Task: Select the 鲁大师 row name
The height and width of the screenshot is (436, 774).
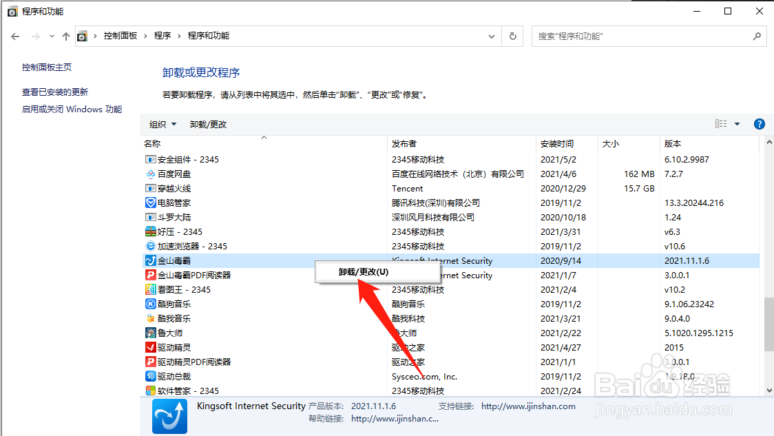Action: click(170, 333)
